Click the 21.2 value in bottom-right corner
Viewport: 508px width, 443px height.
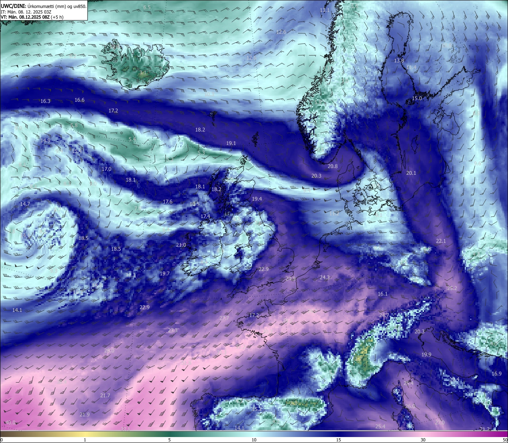click(x=485, y=429)
